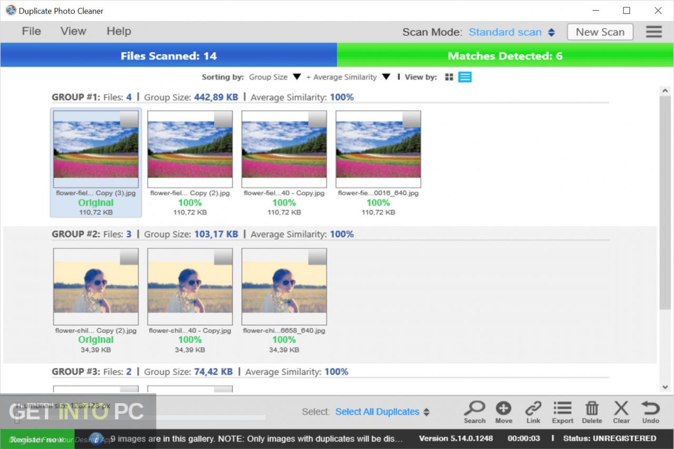Select the flower-chil...40 - Copy.jpg thumbnail image
Screen dimensions: 674x449
tap(190, 286)
